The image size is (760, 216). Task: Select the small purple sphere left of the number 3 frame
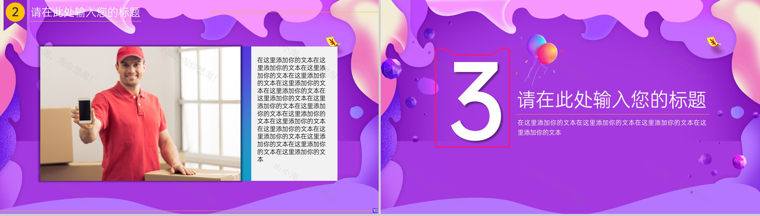tap(411, 102)
